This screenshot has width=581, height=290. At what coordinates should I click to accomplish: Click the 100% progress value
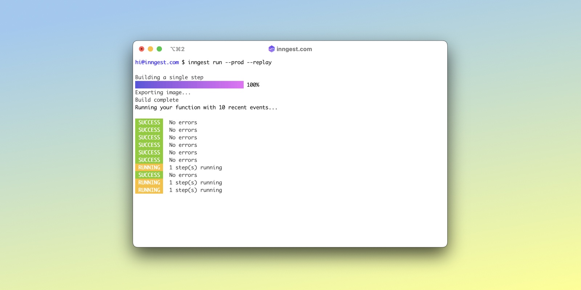(x=253, y=85)
